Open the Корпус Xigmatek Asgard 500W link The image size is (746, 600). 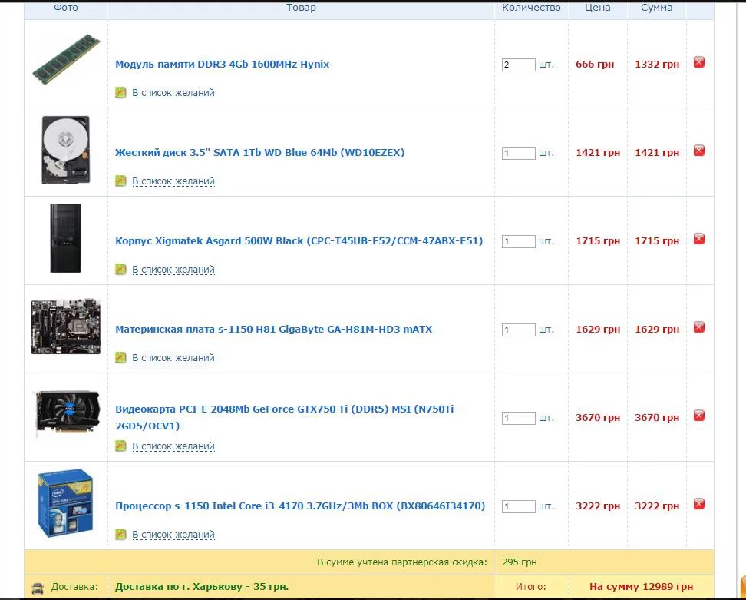[x=299, y=241]
